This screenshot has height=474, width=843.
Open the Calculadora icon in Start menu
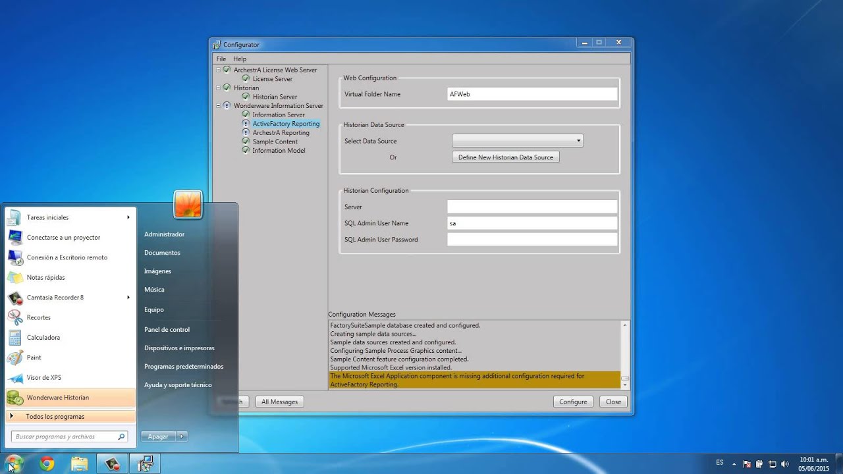tap(15, 338)
